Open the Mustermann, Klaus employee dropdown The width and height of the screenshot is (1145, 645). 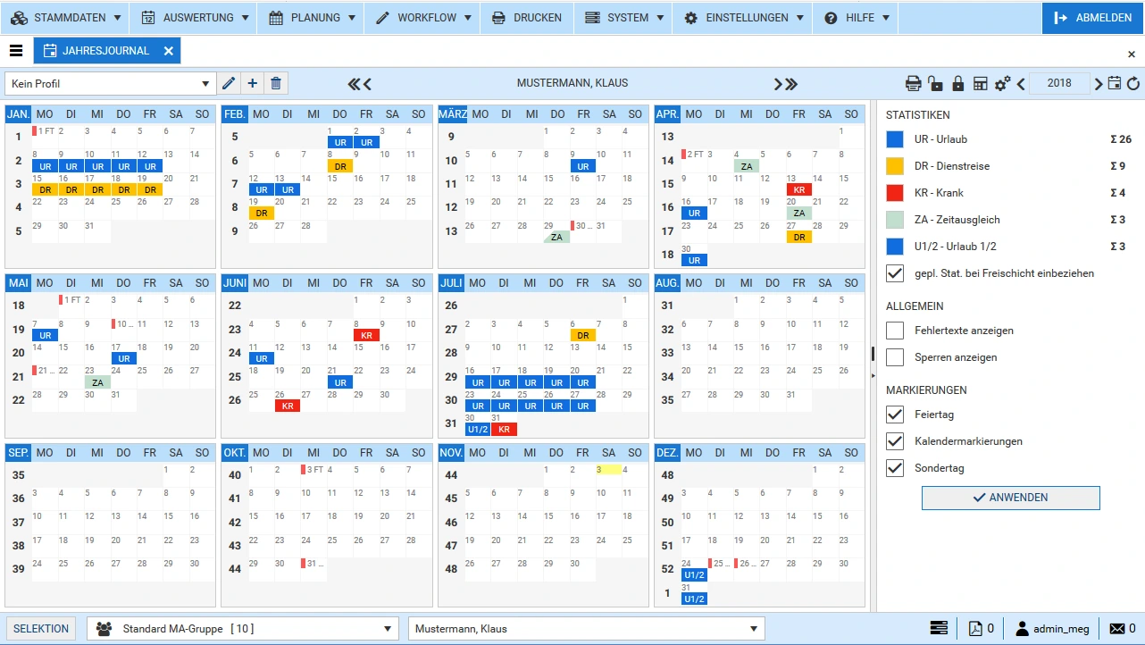click(x=587, y=629)
